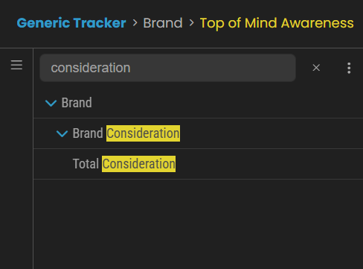Select the Brand tree item label
Screen dimensions: 363x269
[77, 103]
